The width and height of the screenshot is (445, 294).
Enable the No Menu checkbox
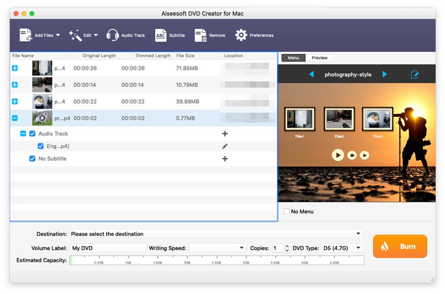pyautogui.click(x=286, y=211)
